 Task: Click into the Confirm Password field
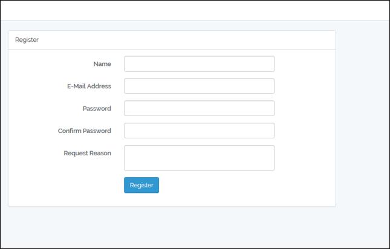tap(199, 131)
